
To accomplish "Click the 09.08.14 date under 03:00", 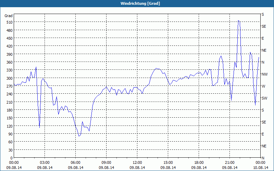I will (x=45, y=168).
